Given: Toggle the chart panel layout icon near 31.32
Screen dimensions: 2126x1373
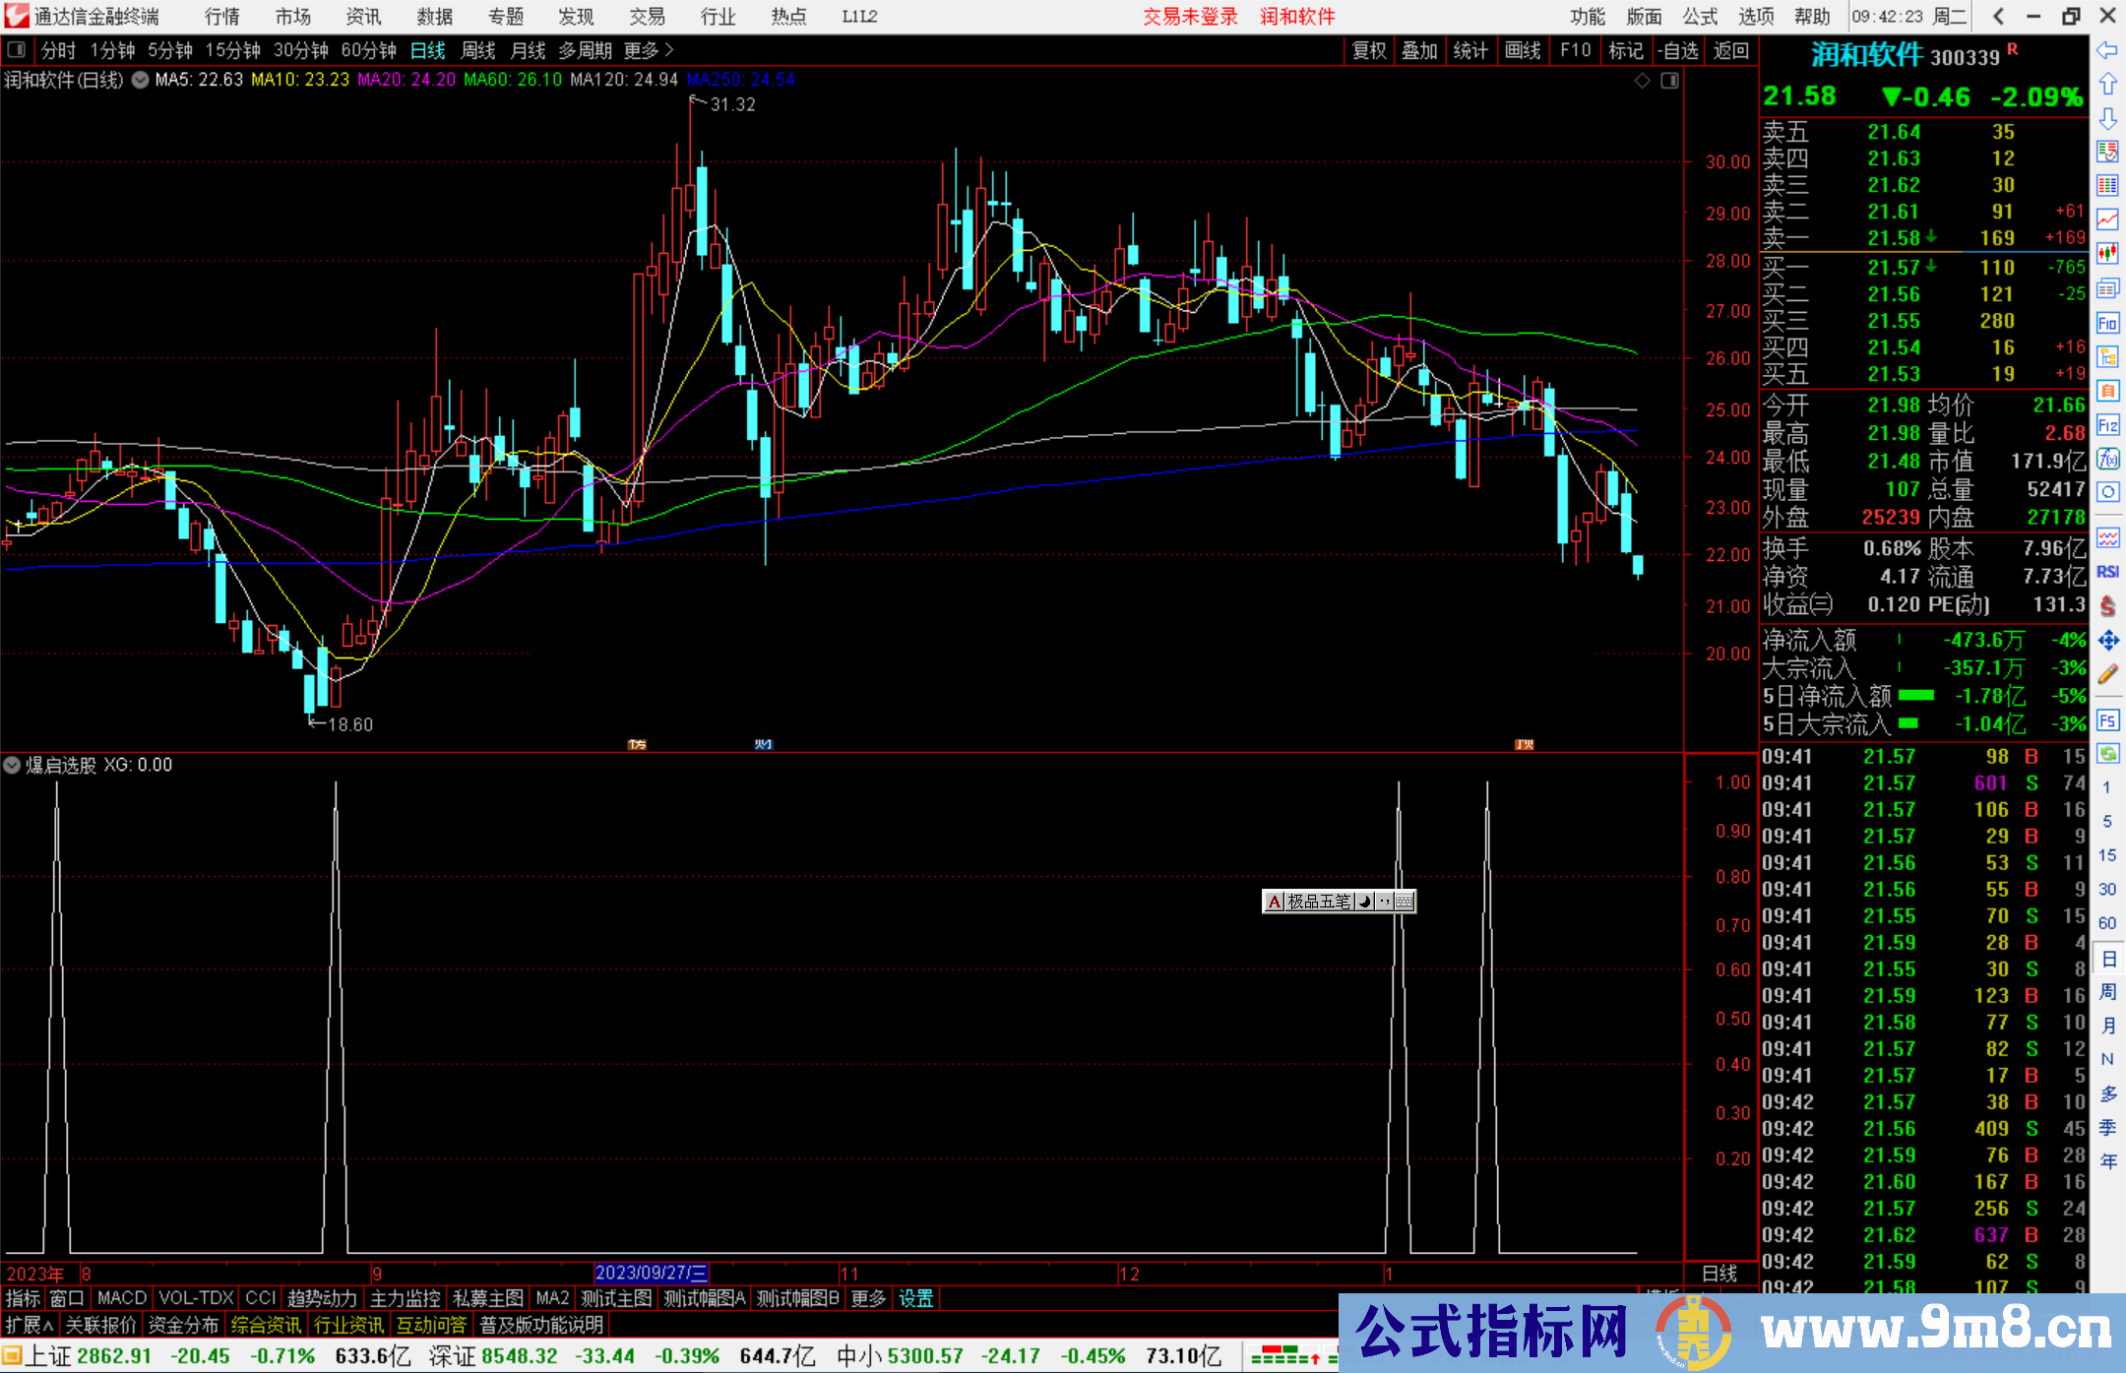Looking at the screenshot, I should click(1669, 81).
